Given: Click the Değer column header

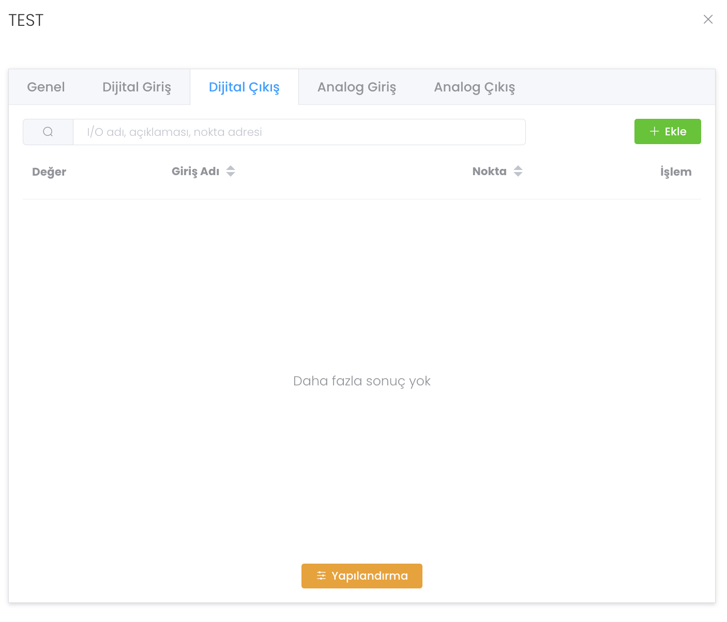Looking at the screenshot, I should point(49,172).
